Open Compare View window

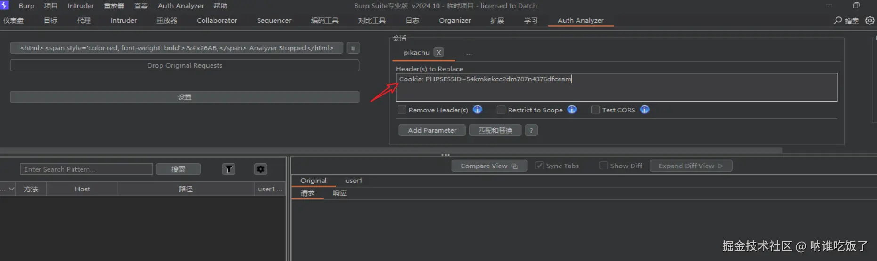click(489, 166)
